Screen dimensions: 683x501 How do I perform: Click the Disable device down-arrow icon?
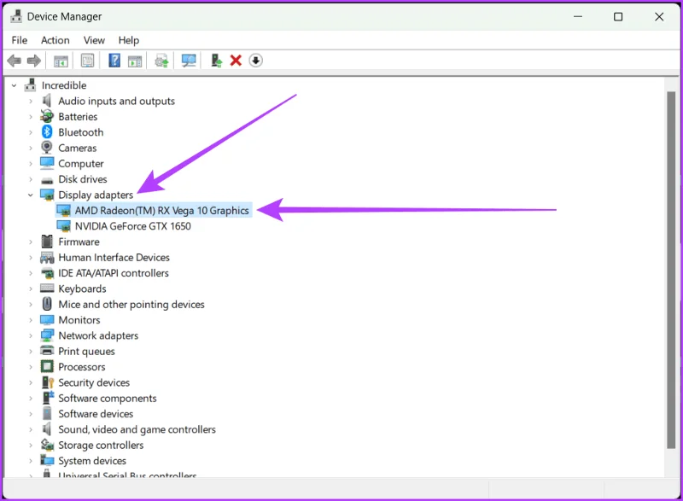coord(255,61)
